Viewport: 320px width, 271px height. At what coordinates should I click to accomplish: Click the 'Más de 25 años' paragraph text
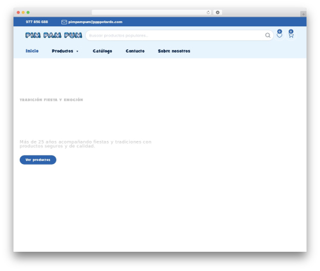(x=85, y=144)
